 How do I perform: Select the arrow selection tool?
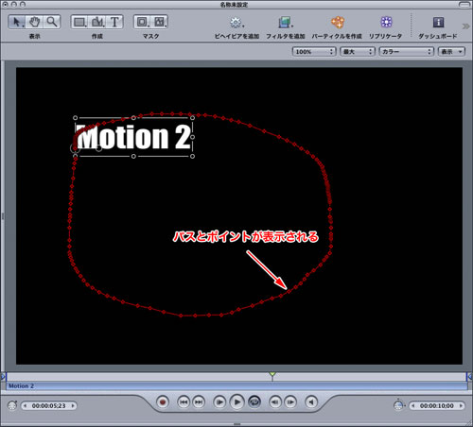pos(17,22)
